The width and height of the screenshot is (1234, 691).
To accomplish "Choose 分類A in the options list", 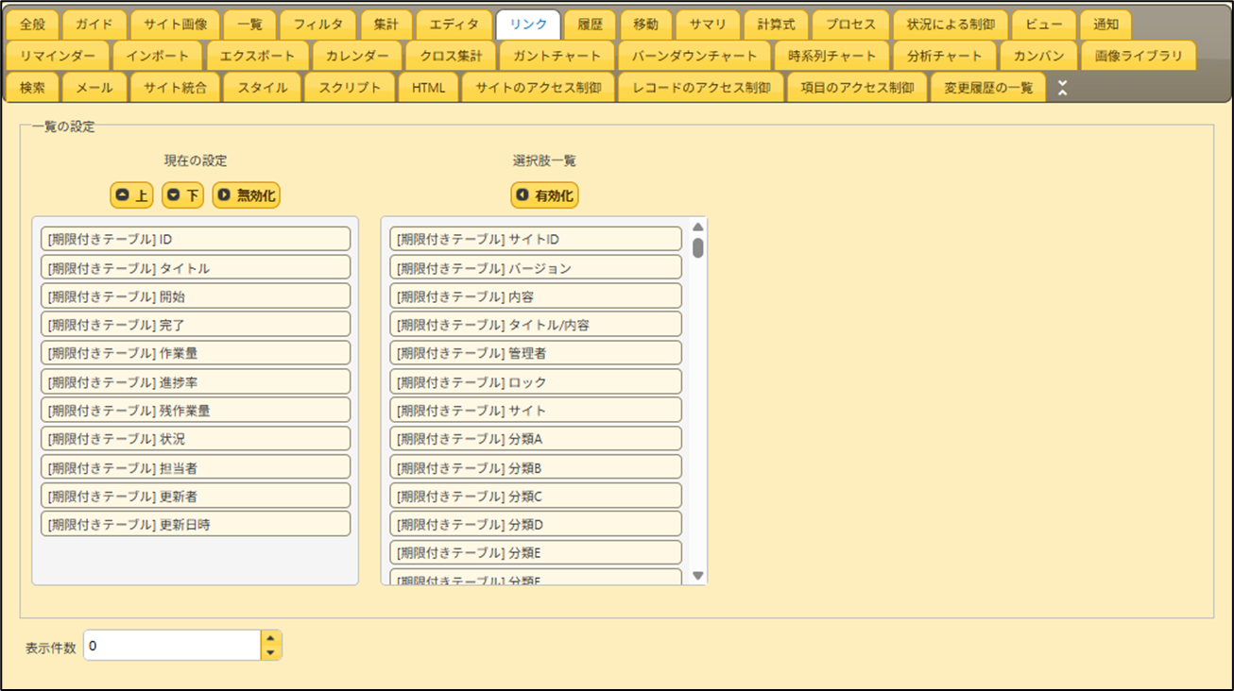I will pyautogui.click(x=535, y=439).
